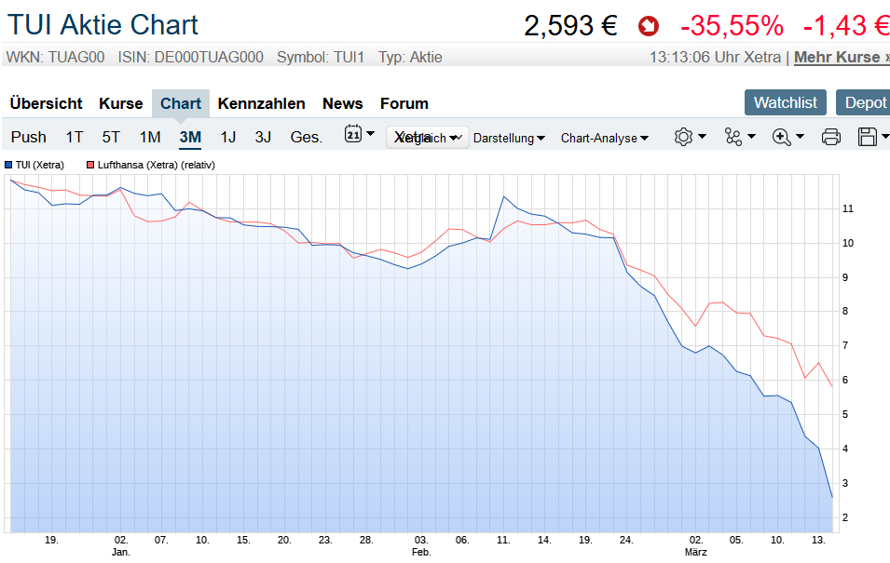
Task: Select the 1T time range
Action: [75, 137]
